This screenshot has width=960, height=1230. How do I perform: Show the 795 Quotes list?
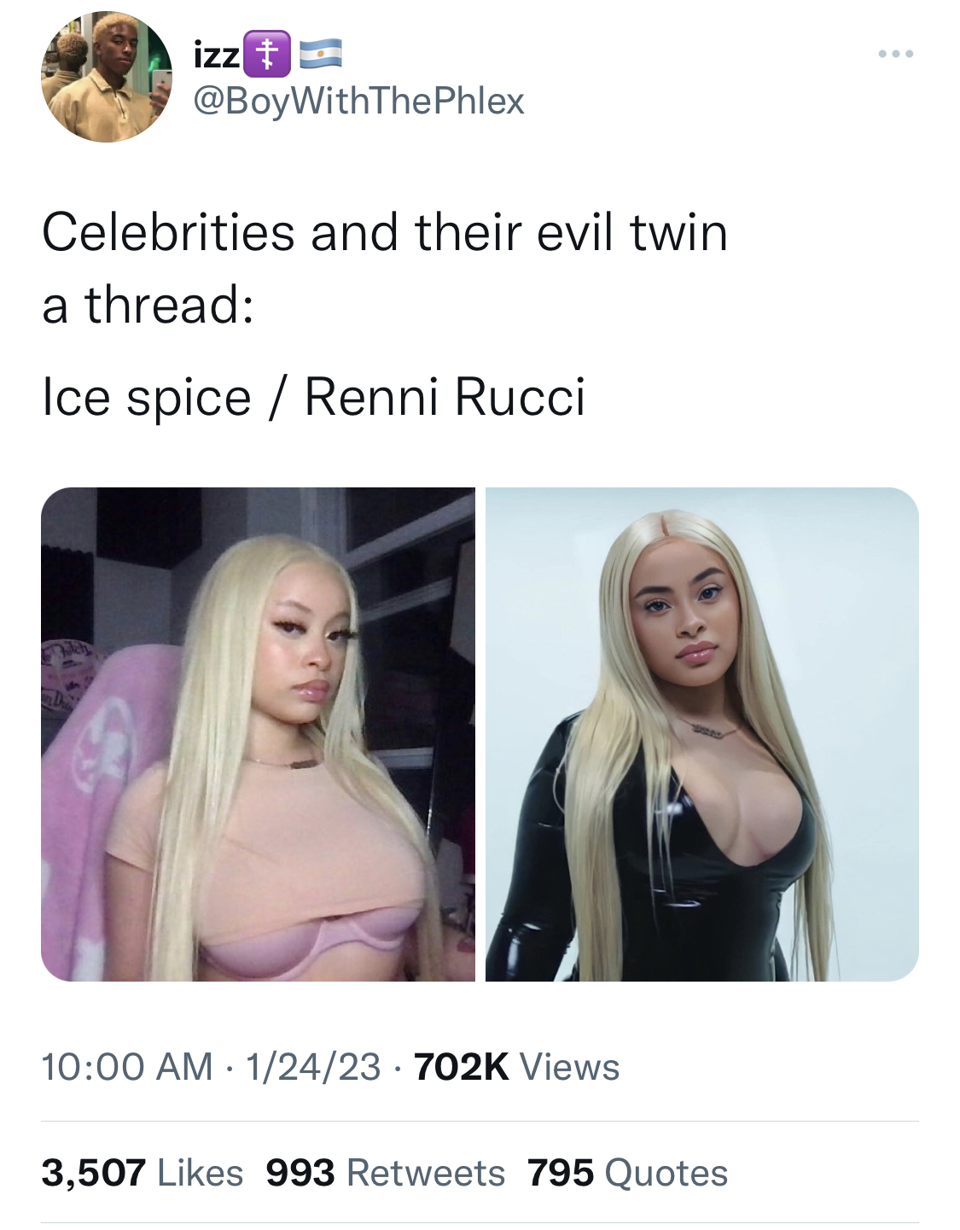coord(628,1173)
